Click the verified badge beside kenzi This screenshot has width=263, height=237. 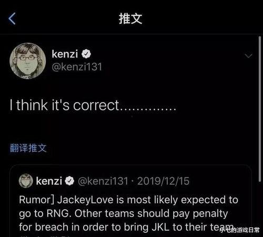pyautogui.click(x=86, y=54)
